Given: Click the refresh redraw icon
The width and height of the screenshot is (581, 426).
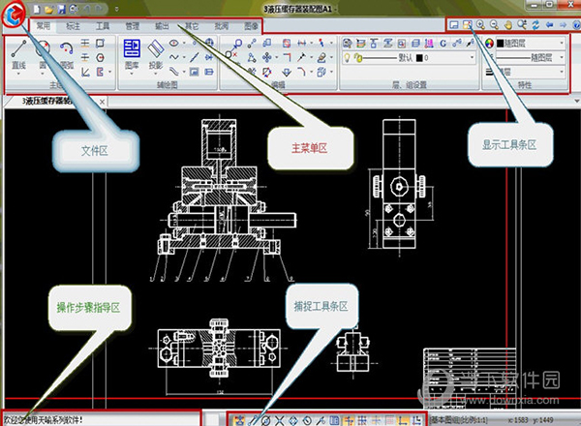Looking at the screenshot, I should 537,23.
